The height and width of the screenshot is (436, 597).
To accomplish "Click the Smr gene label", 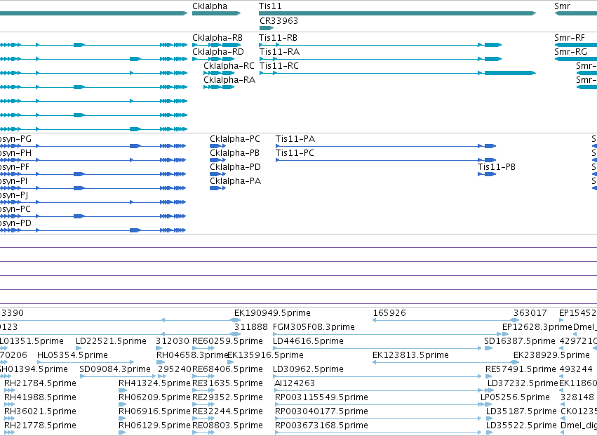I will point(563,6).
